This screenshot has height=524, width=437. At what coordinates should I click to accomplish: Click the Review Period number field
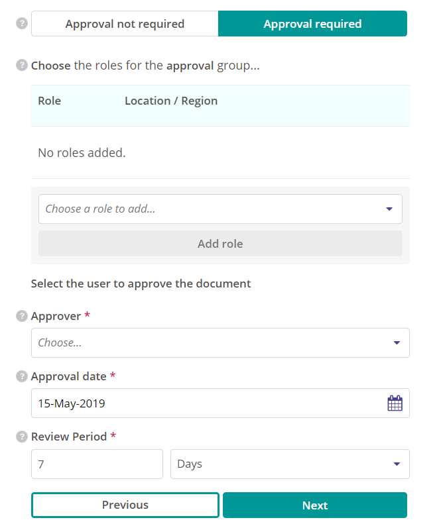click(97, 464)
